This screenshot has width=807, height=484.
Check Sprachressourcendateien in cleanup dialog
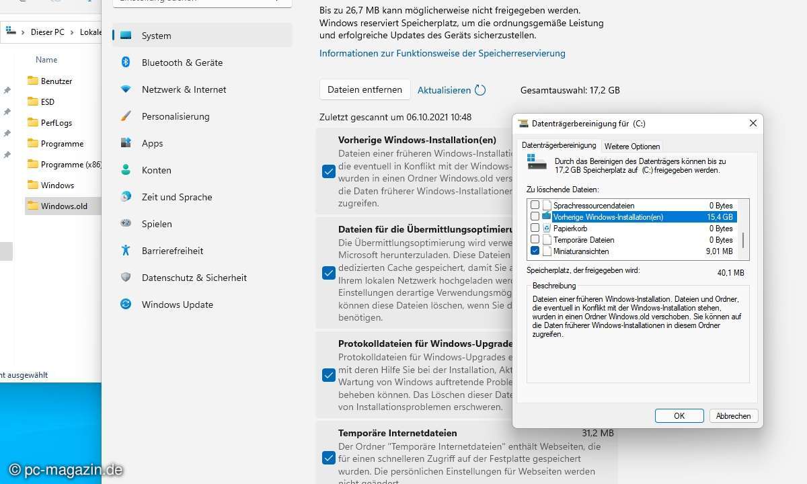point(535,205)
